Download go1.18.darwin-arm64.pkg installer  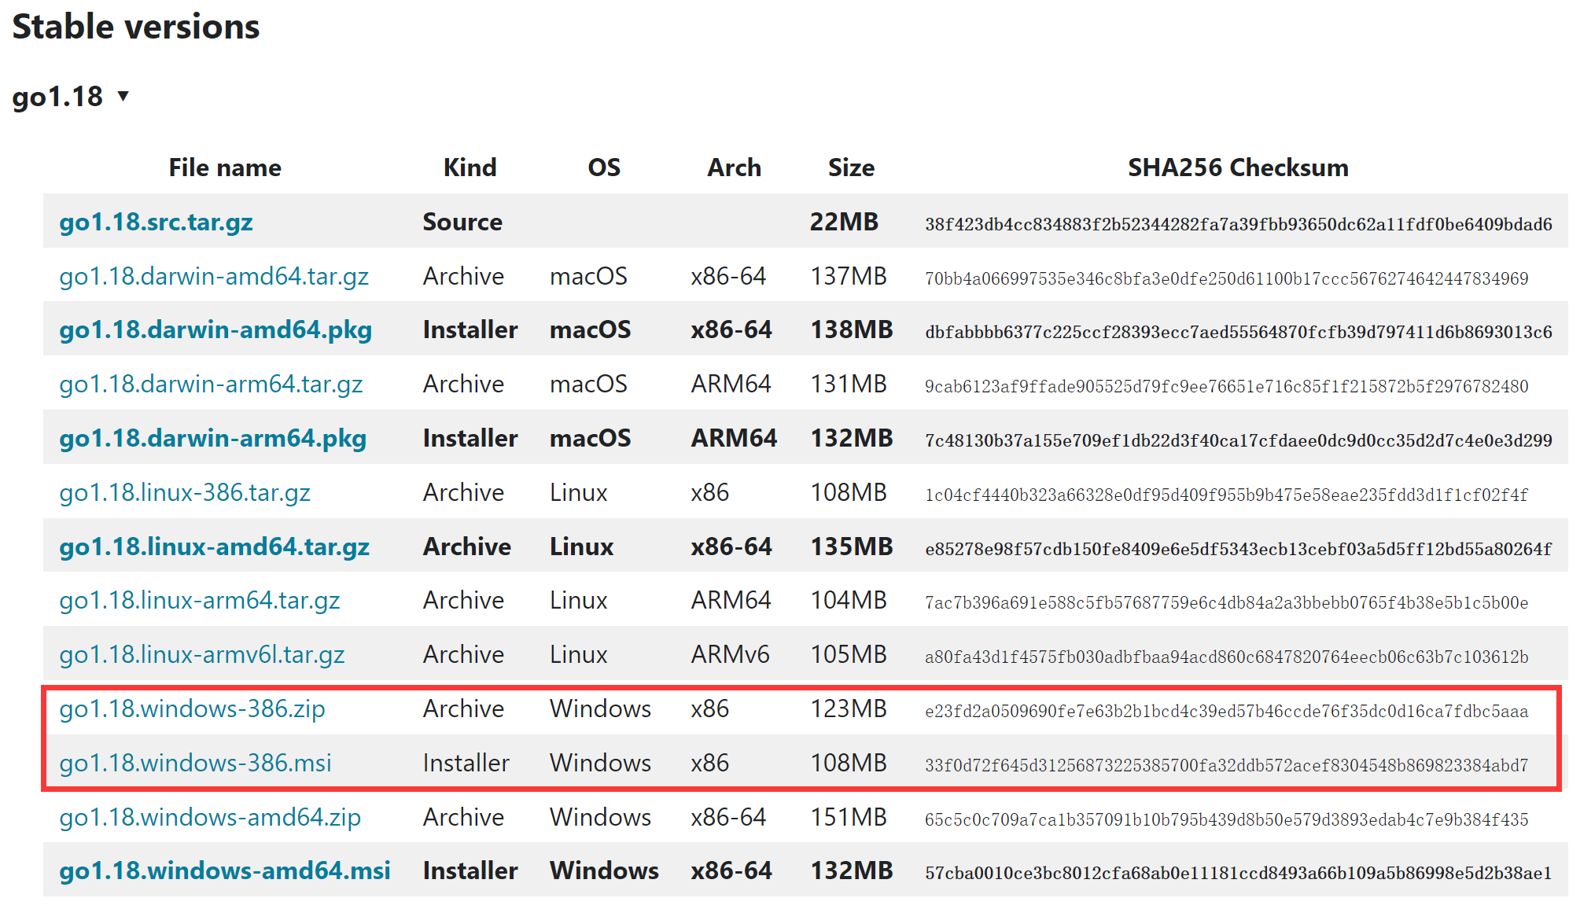click(x=213, y=438)
